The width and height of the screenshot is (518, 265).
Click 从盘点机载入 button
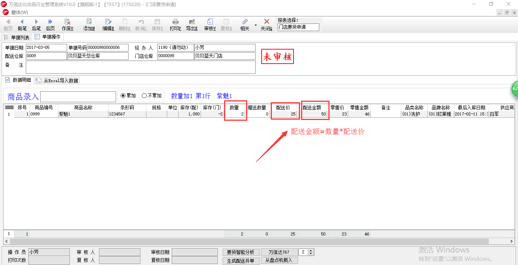click(279, 260)
